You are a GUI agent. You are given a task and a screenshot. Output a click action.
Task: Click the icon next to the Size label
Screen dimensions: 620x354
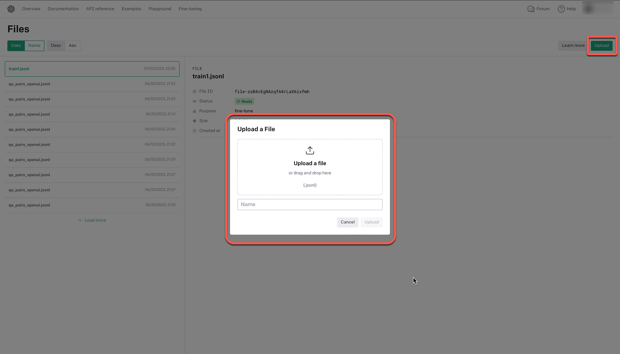(x=194, y=121)
